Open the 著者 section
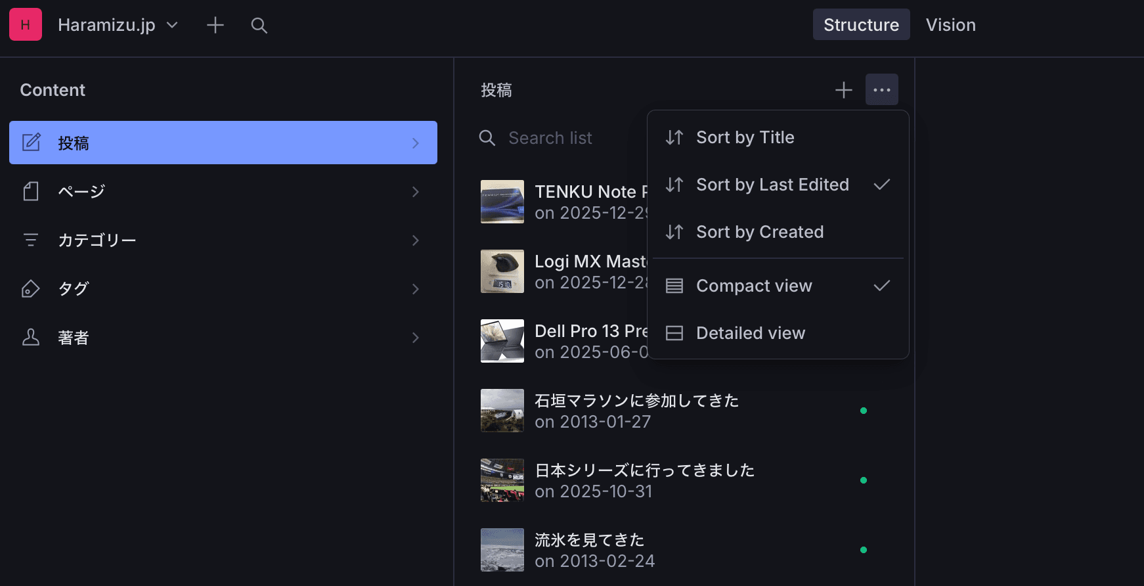 pos(223,338)
